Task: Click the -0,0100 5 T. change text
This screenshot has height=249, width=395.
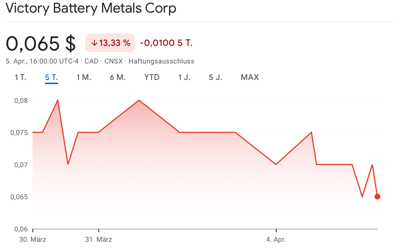Action: pos(166,43)
